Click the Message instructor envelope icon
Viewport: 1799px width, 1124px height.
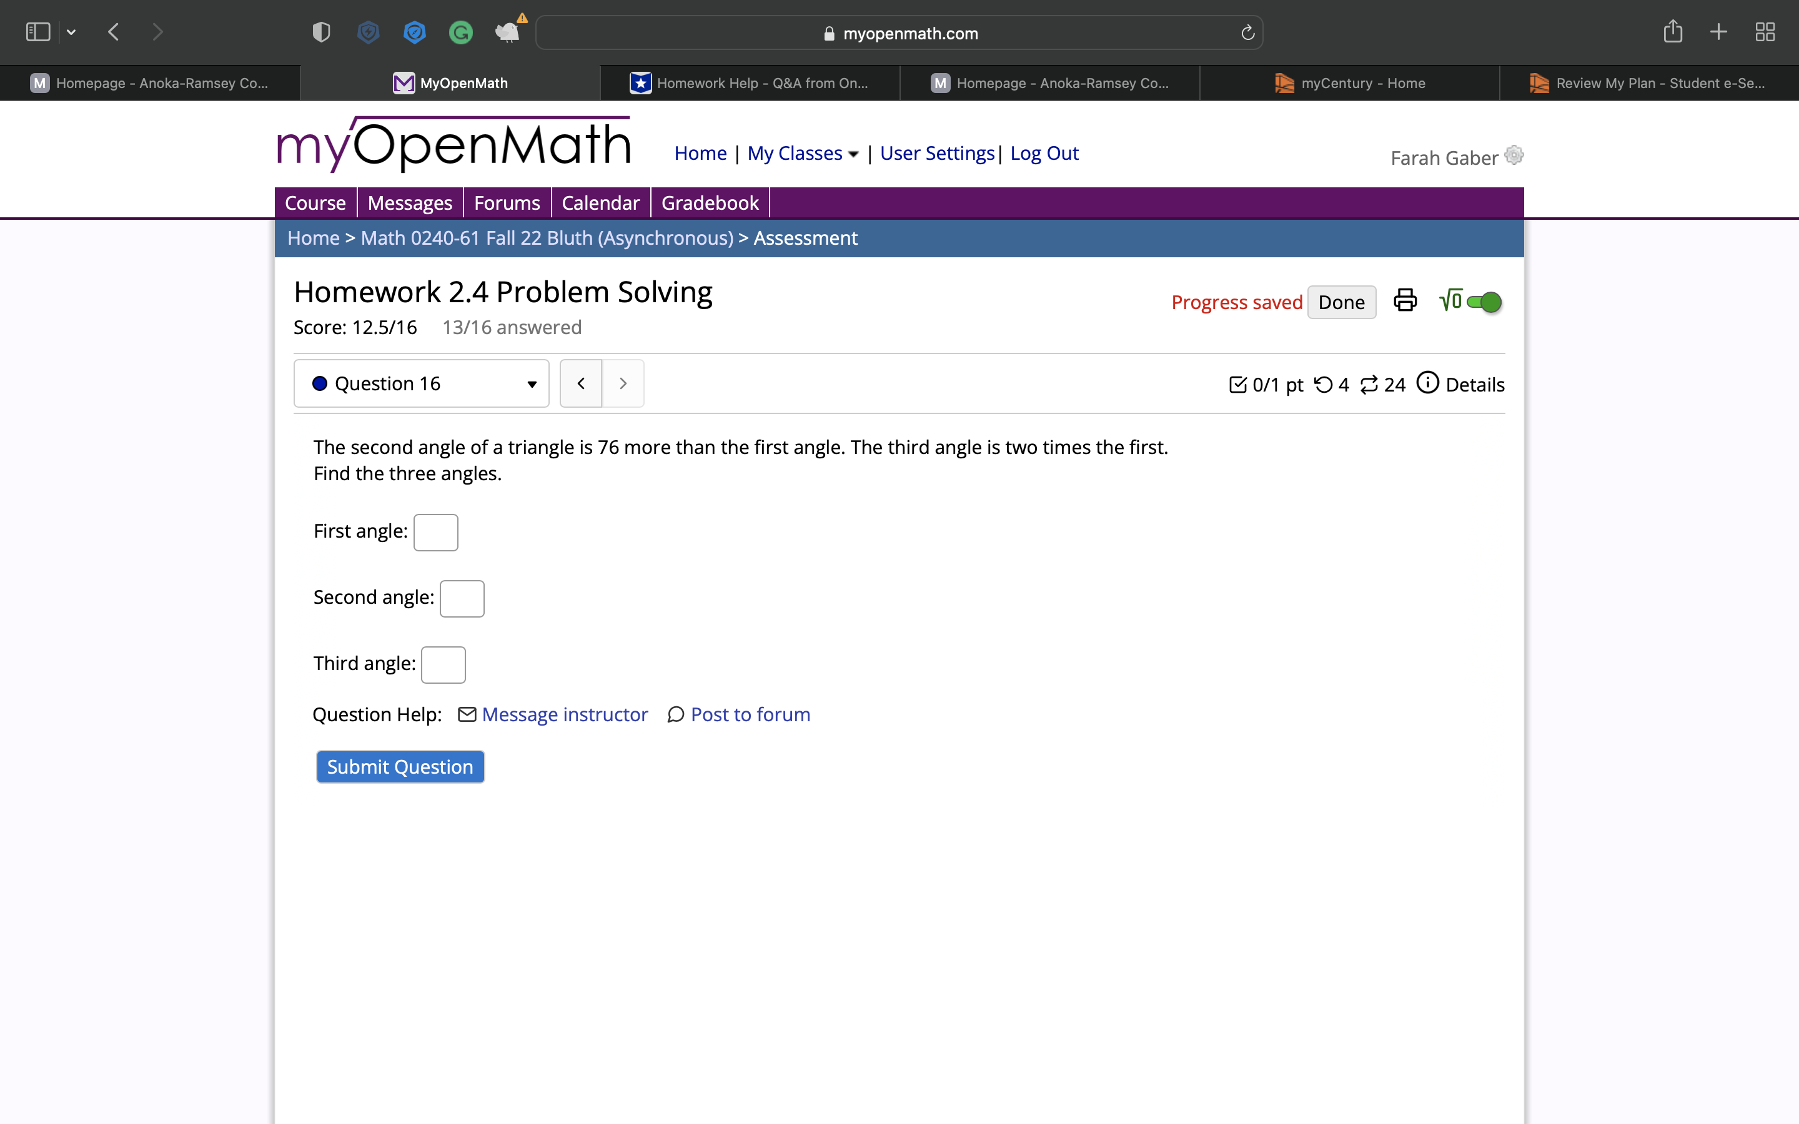pyautogui.click(x=467, y=714)
